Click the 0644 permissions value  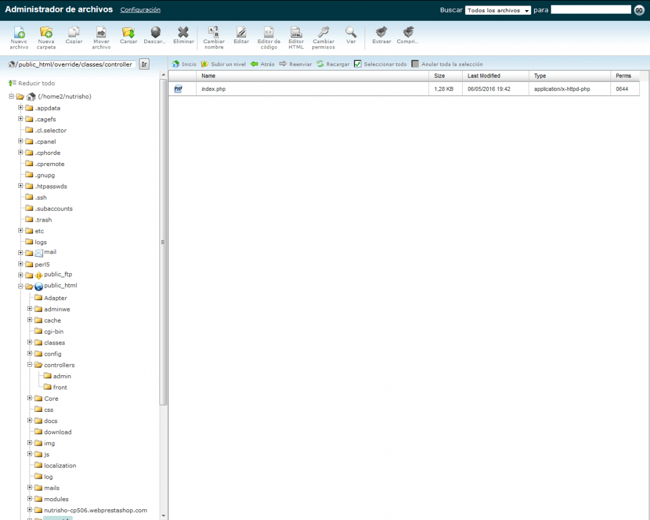622,89
